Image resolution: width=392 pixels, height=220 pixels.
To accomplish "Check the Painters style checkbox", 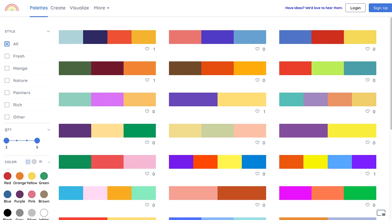I will [7, 93].
